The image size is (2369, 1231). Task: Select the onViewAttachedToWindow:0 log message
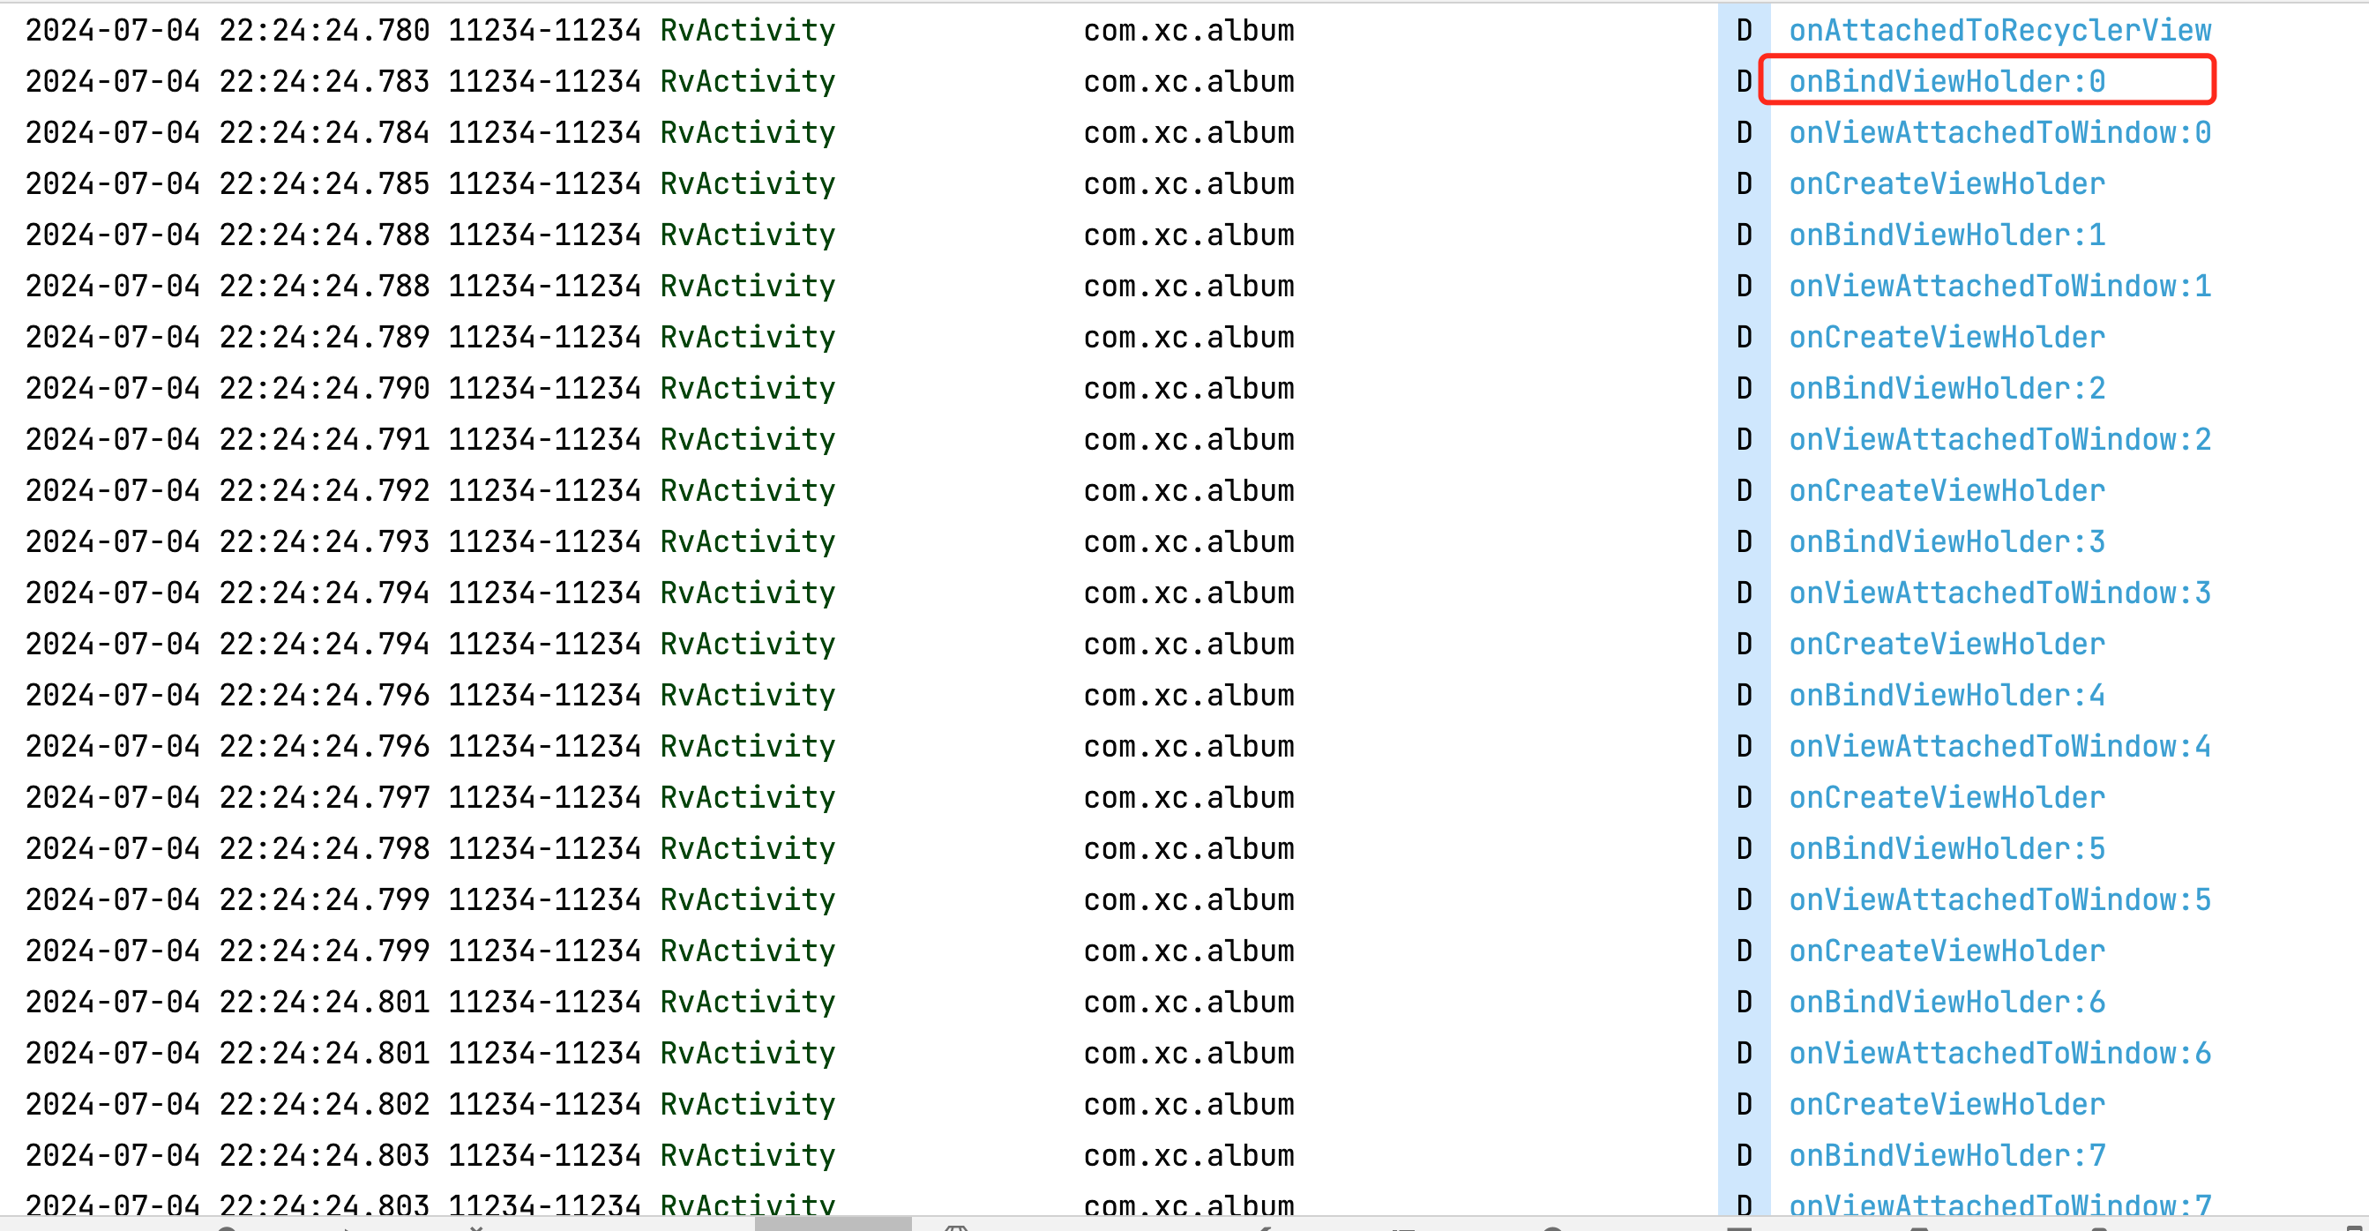(1999, 133)
